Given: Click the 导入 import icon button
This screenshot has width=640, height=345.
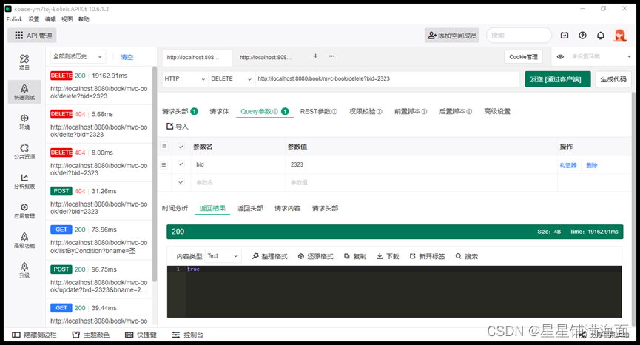Looking at the screenshot, I should click(x=177, y=127).
